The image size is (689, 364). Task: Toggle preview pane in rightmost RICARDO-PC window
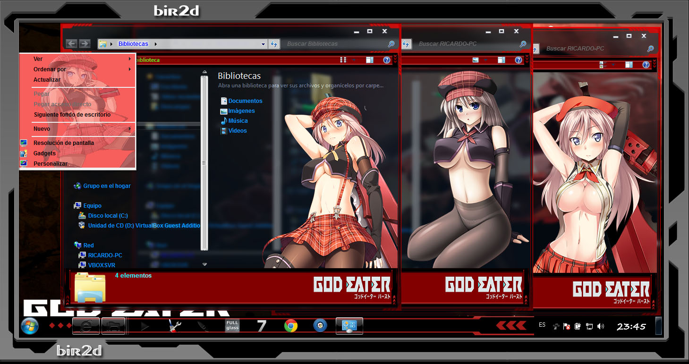[629, 64]
